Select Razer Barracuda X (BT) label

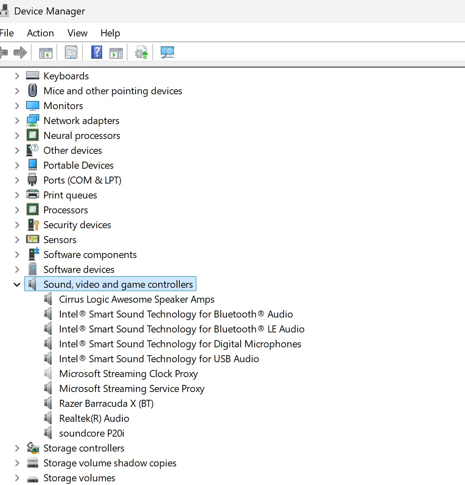pyautogui.click(x=106, y=404)
